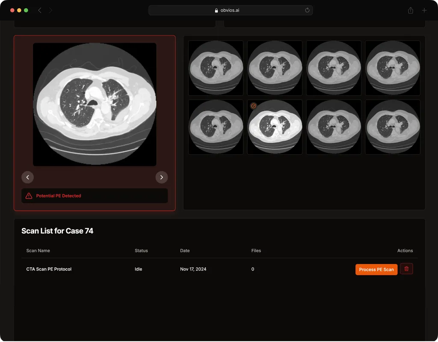Click the red warning triangle icon
The height and width of the screenshot is (342, 438).
tap(29, 196)
